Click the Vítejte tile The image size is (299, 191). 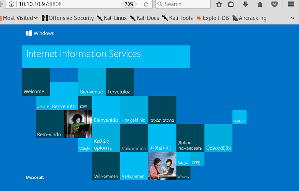pyautogui.click(x=85, y=145)
